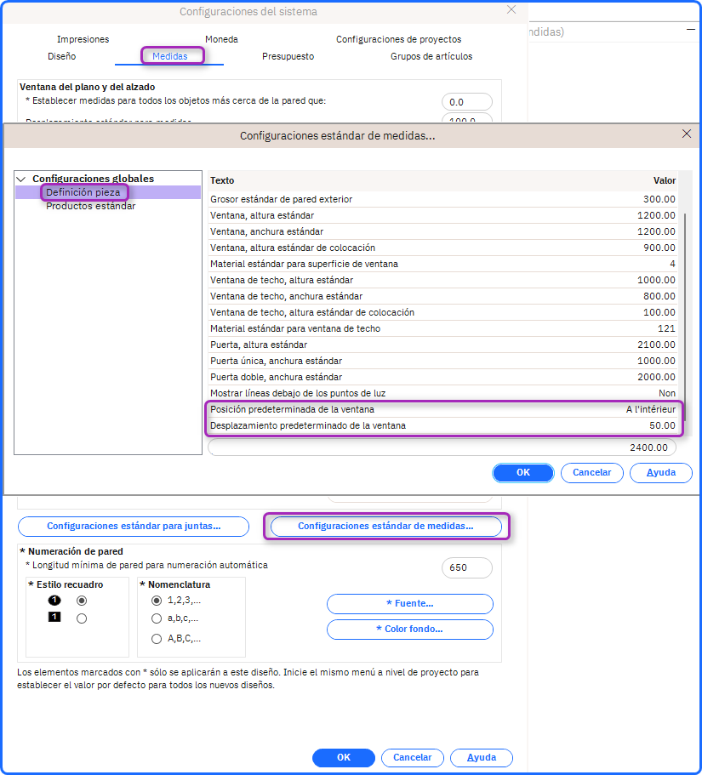Select the square frame style radio button
The width and height of the screenshot is (702, 775).
[82, 618]
